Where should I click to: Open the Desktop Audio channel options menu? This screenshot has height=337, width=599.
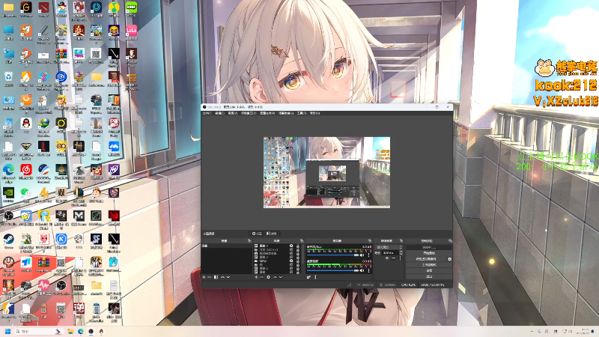[x=368, y=271]
